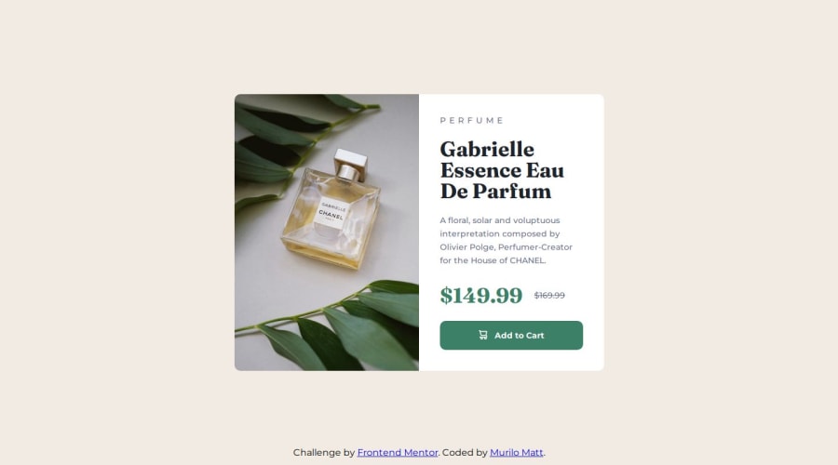Click the PERFUME category label
838x465 pixels.
[x=471, y=121]
